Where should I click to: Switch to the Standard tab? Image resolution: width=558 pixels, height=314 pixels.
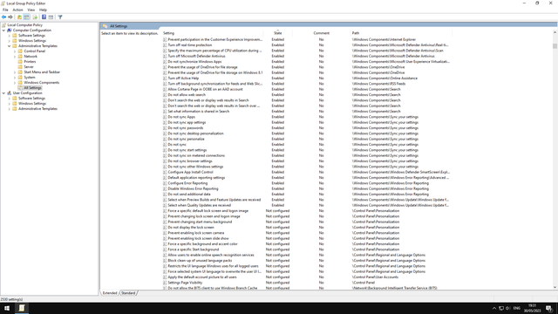128,293
